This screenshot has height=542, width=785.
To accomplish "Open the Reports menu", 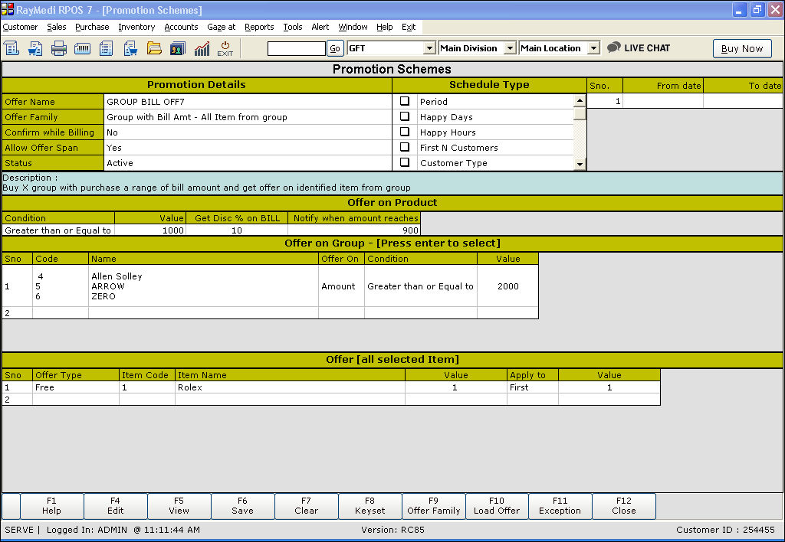I will 259,27.
